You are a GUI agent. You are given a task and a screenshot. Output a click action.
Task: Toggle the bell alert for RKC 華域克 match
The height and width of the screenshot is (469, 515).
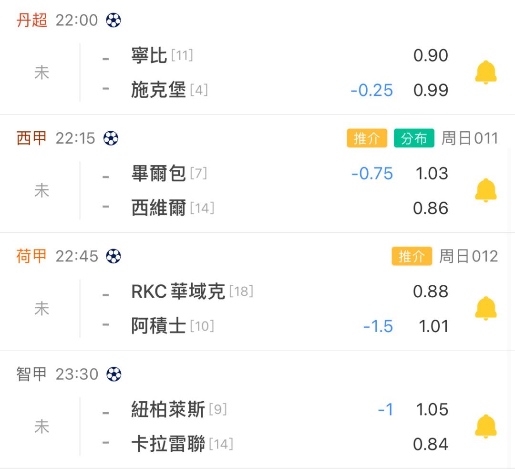pyautogui.click(x=486, y=308)
